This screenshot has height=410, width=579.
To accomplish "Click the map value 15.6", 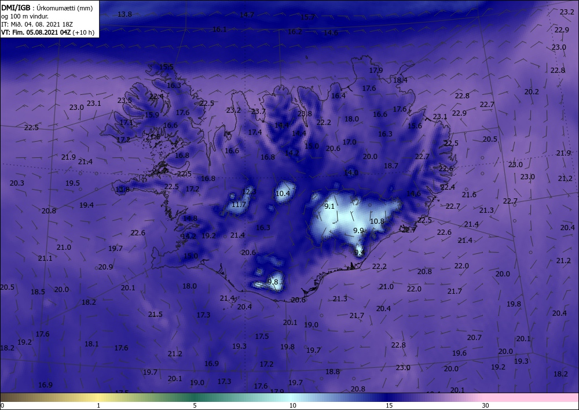I will point(415,125).
